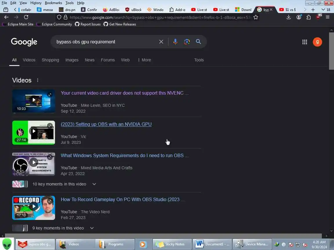Open the Bookmarks menu
Screen dimensions: 334x250
click(53, 3)
